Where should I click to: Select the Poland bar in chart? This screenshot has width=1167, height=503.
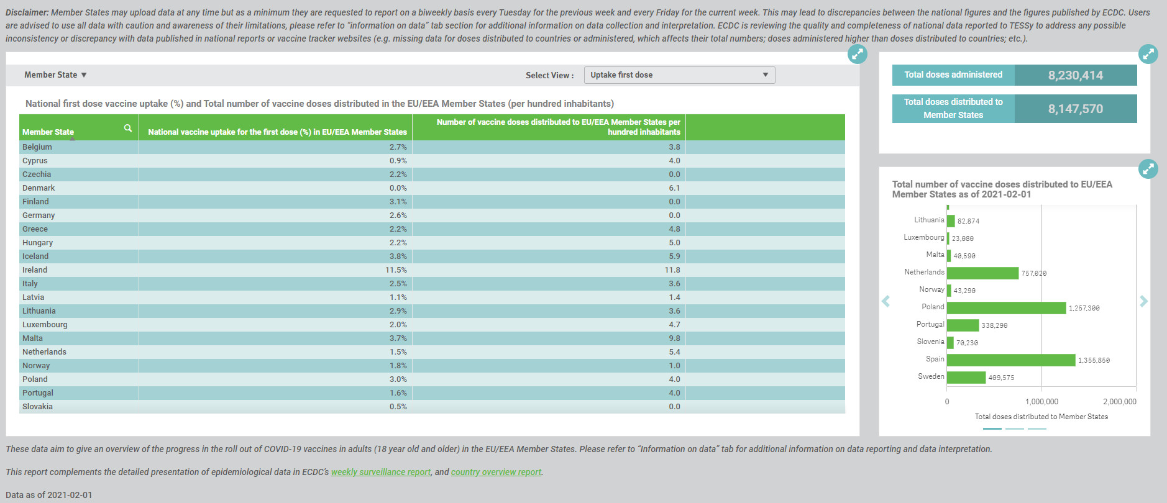[1006, 307]
